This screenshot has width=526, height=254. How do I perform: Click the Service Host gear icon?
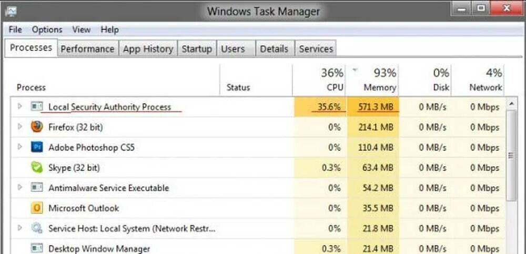pos(36,229)
